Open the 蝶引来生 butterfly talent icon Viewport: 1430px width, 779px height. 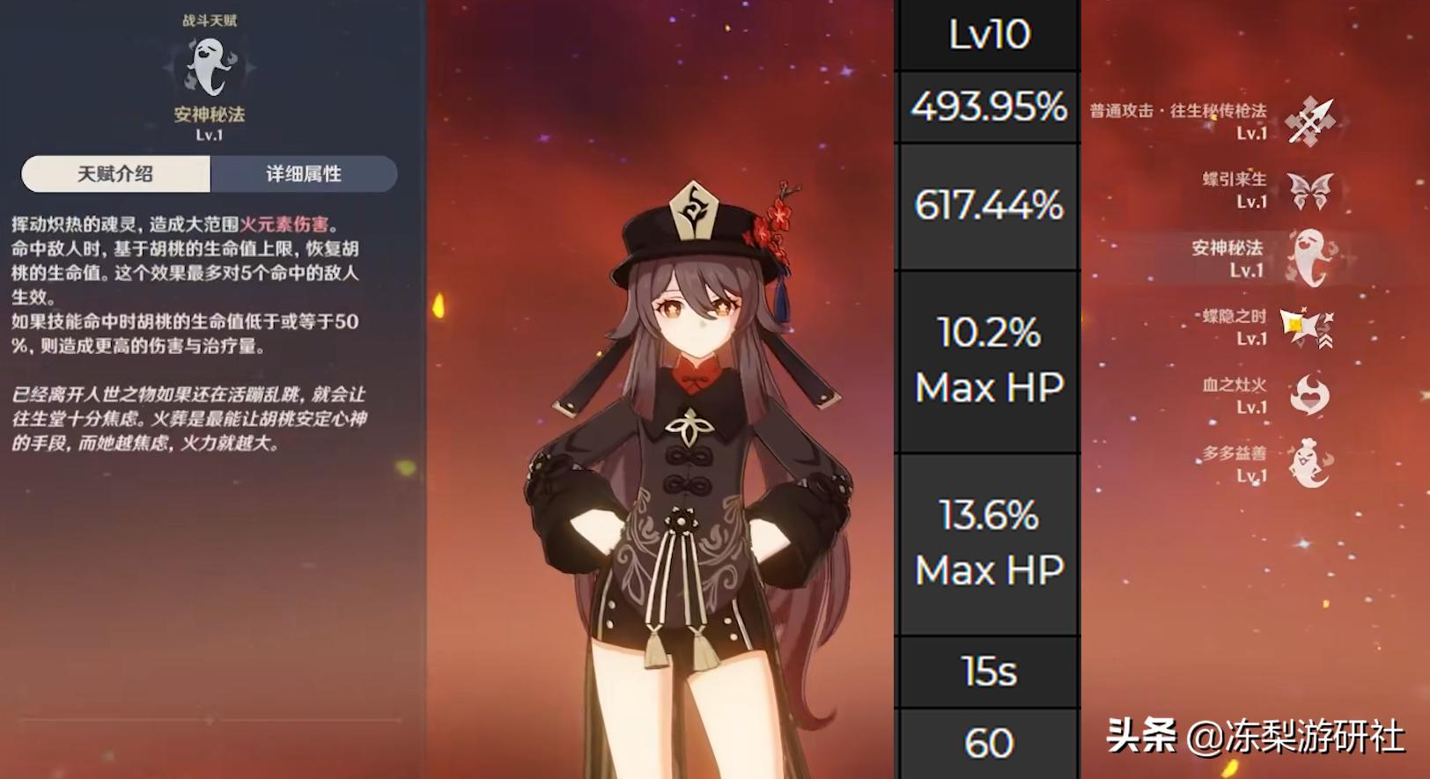click(x=1309, y=190)
